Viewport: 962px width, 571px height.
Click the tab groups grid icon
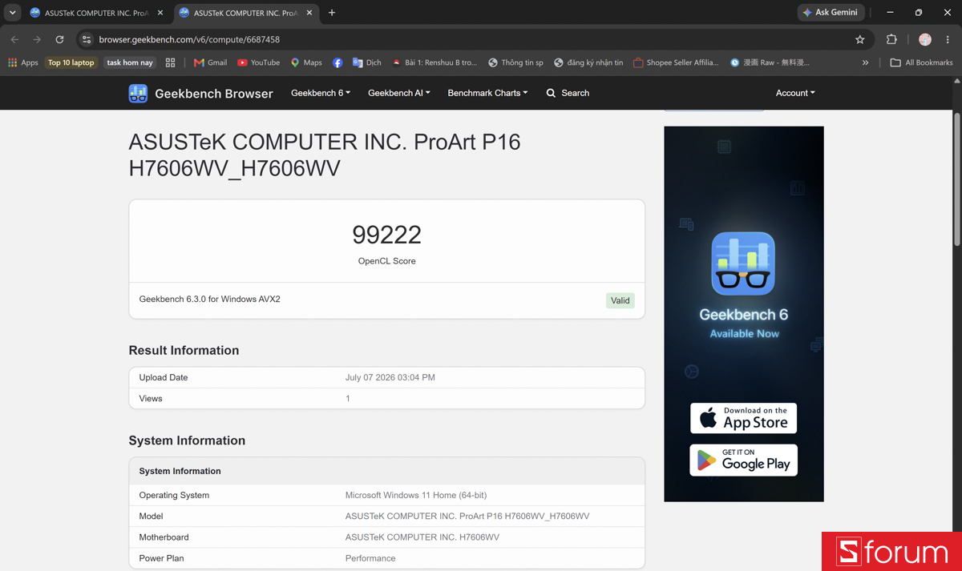(x=170, y=62)
